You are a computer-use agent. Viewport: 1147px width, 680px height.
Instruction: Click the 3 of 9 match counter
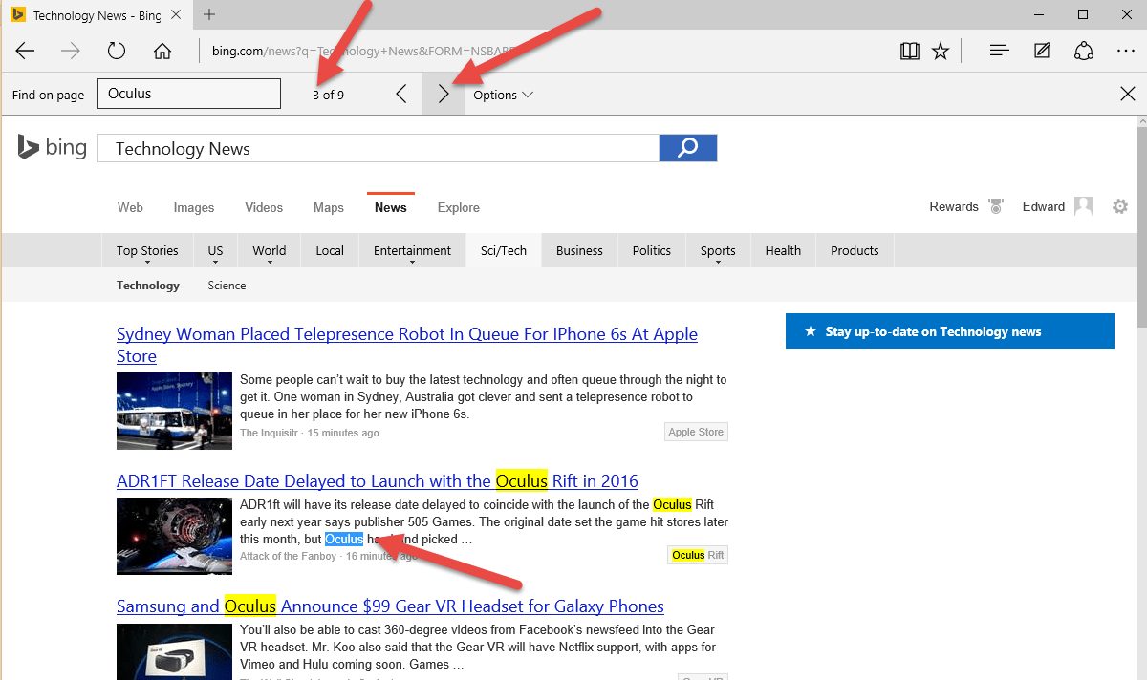pyautogui.click(x=328, y=95)
